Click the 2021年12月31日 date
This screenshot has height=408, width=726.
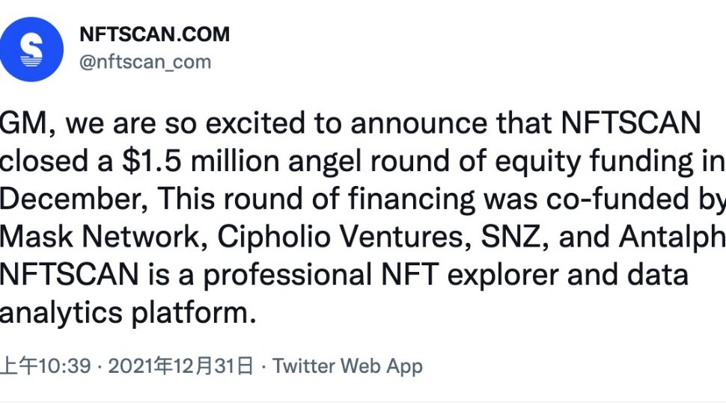point(181,367)
